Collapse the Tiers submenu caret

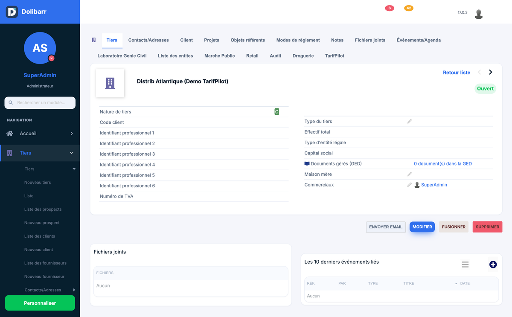(74, 169)
